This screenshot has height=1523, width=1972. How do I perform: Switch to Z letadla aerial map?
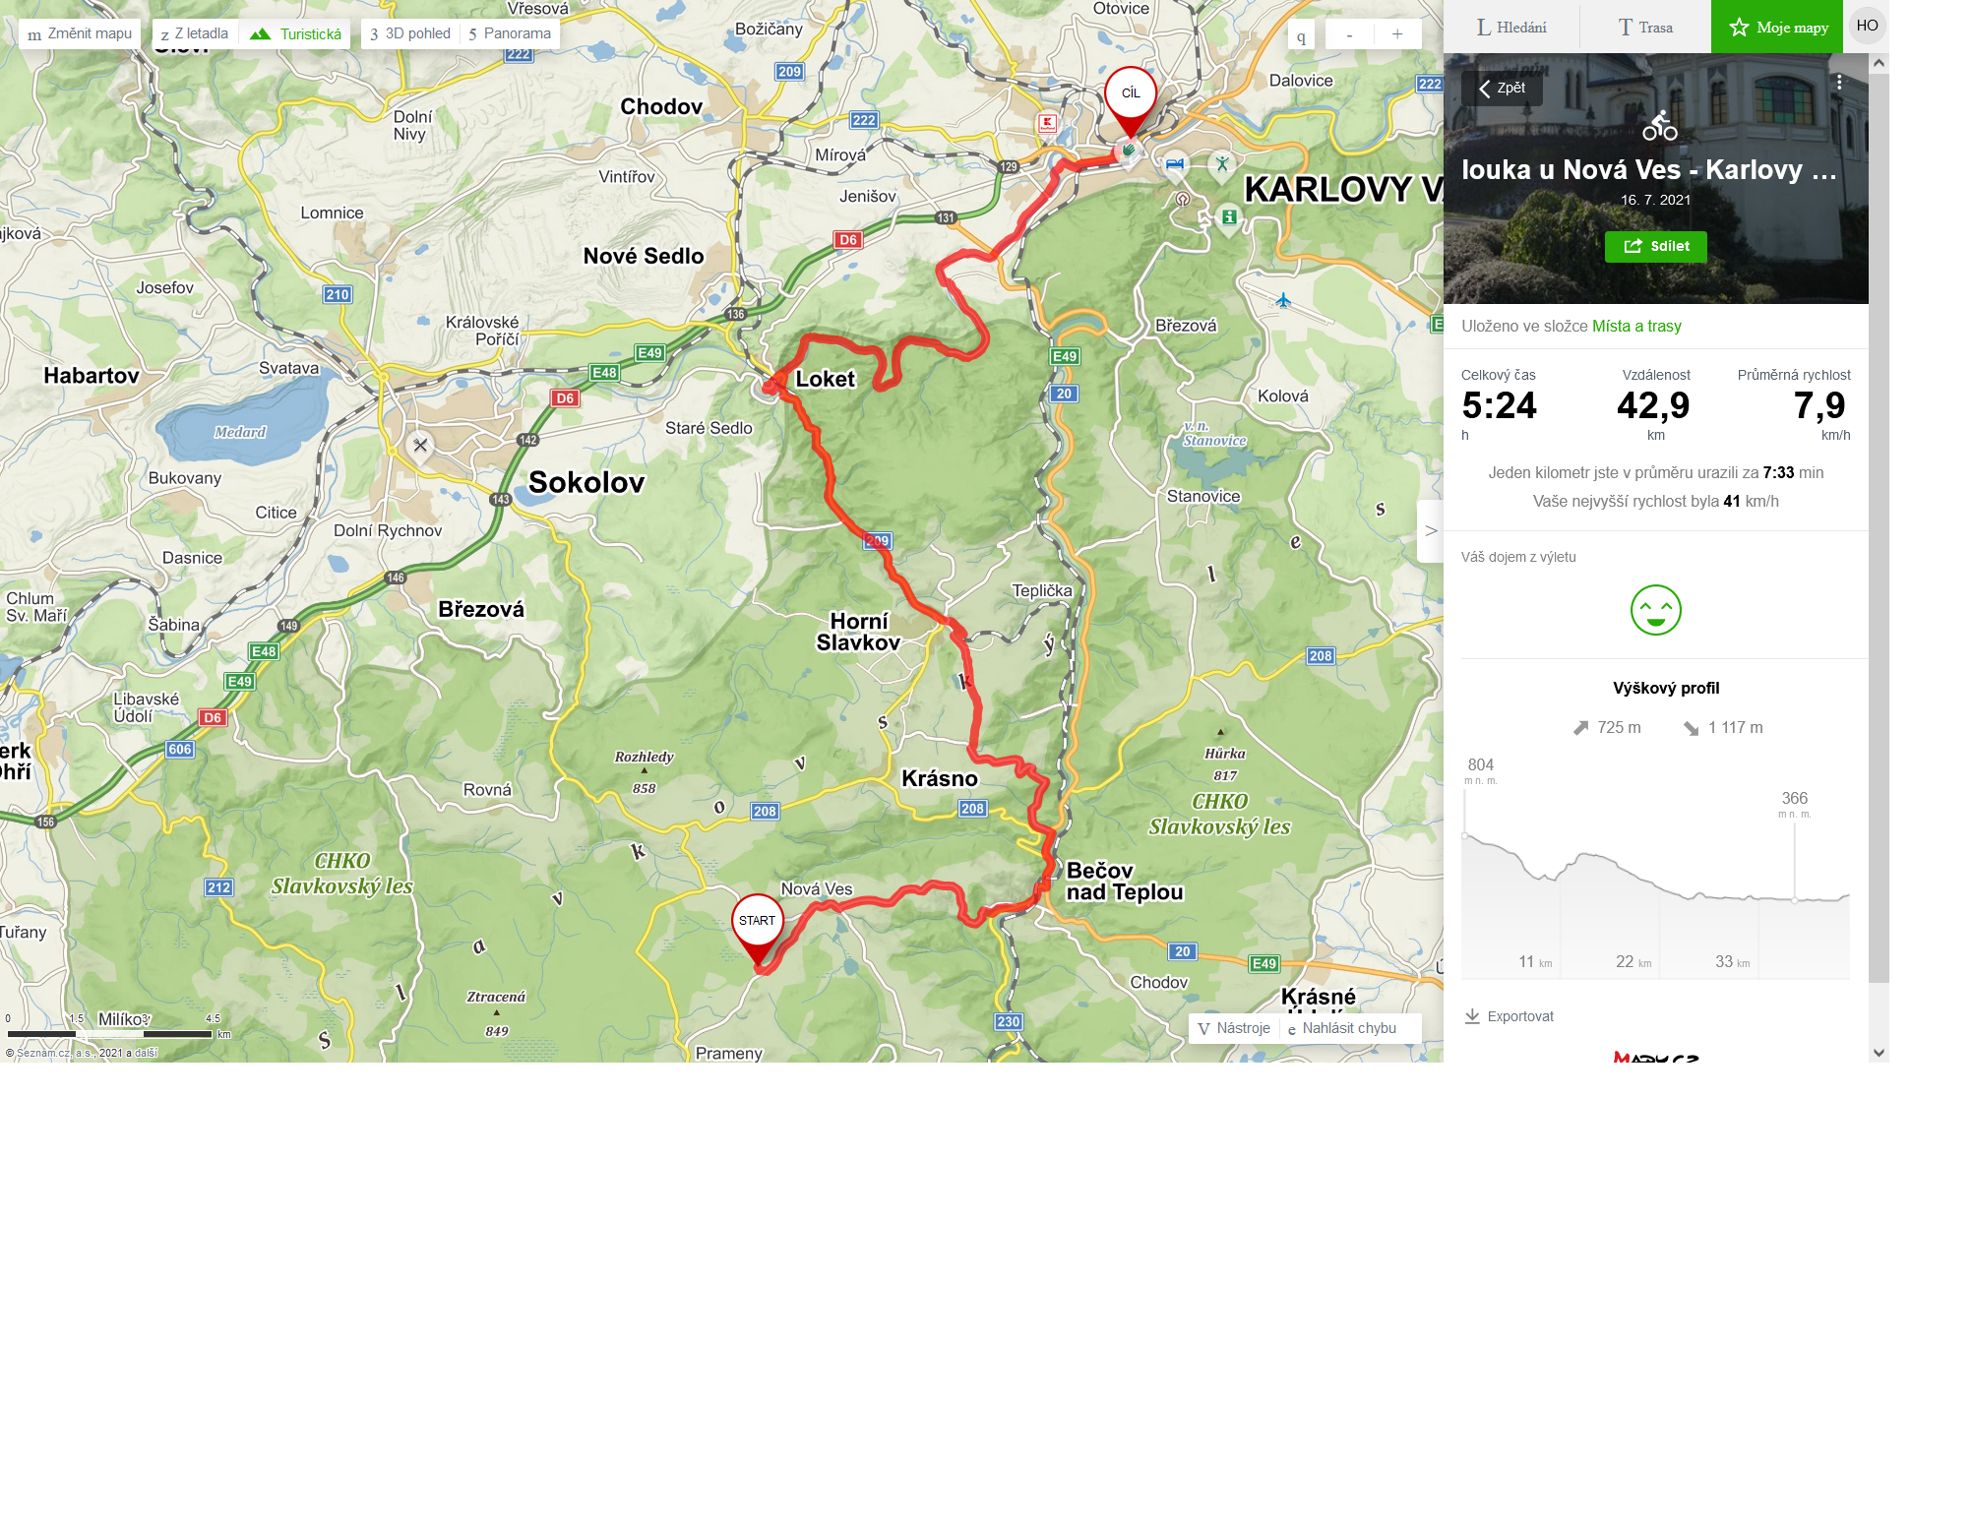(195, 33)
